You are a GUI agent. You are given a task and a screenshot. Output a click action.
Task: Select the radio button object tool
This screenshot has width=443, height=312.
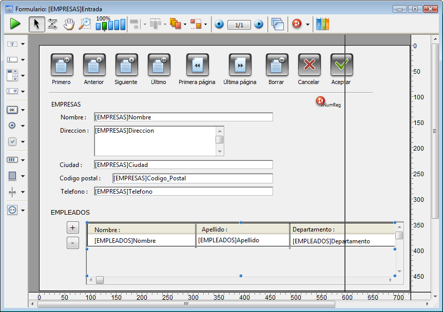(x=12, y=126)
